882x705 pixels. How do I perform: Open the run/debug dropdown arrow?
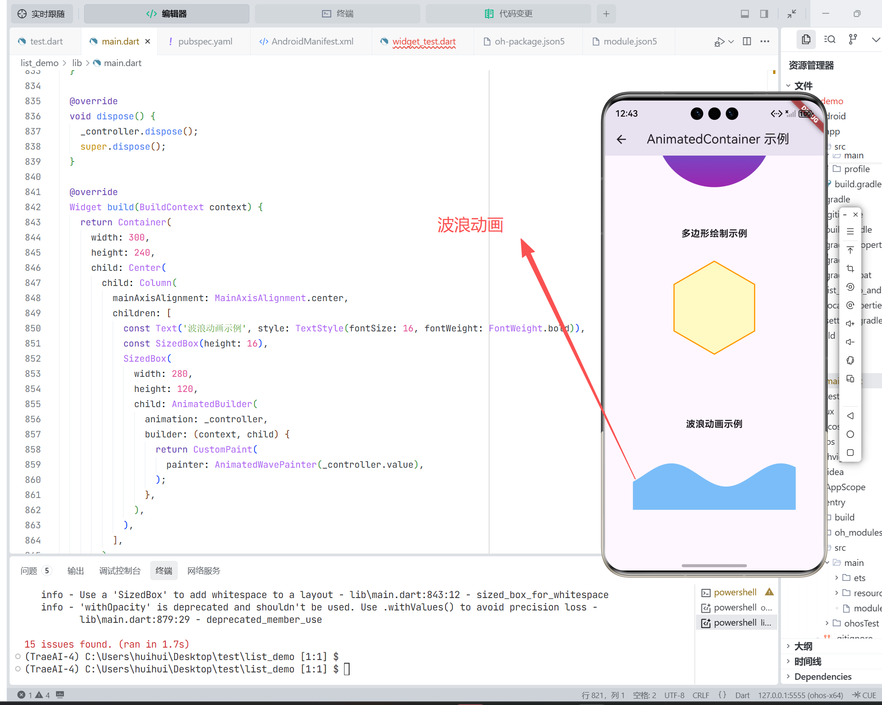coord(731,41)
